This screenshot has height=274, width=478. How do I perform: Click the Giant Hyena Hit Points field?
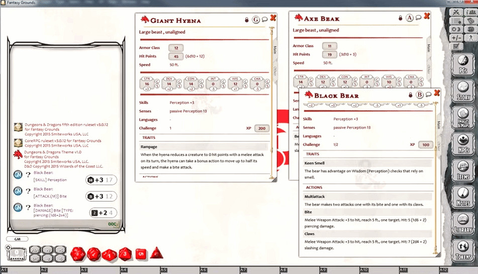(x=176, y=57)
